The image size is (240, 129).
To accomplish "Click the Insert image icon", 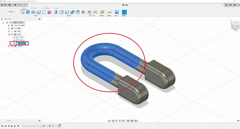I will click(117, 12).
